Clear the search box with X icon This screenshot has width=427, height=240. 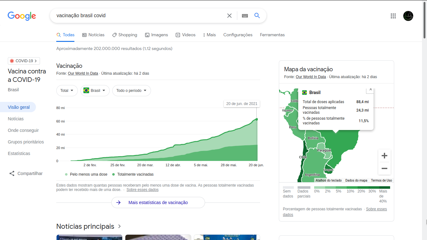click(x=229, y=16)
